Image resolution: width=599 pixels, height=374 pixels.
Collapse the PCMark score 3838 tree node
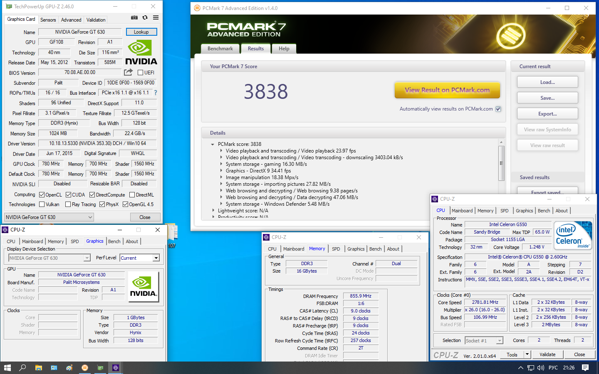(x=213, y=145)
